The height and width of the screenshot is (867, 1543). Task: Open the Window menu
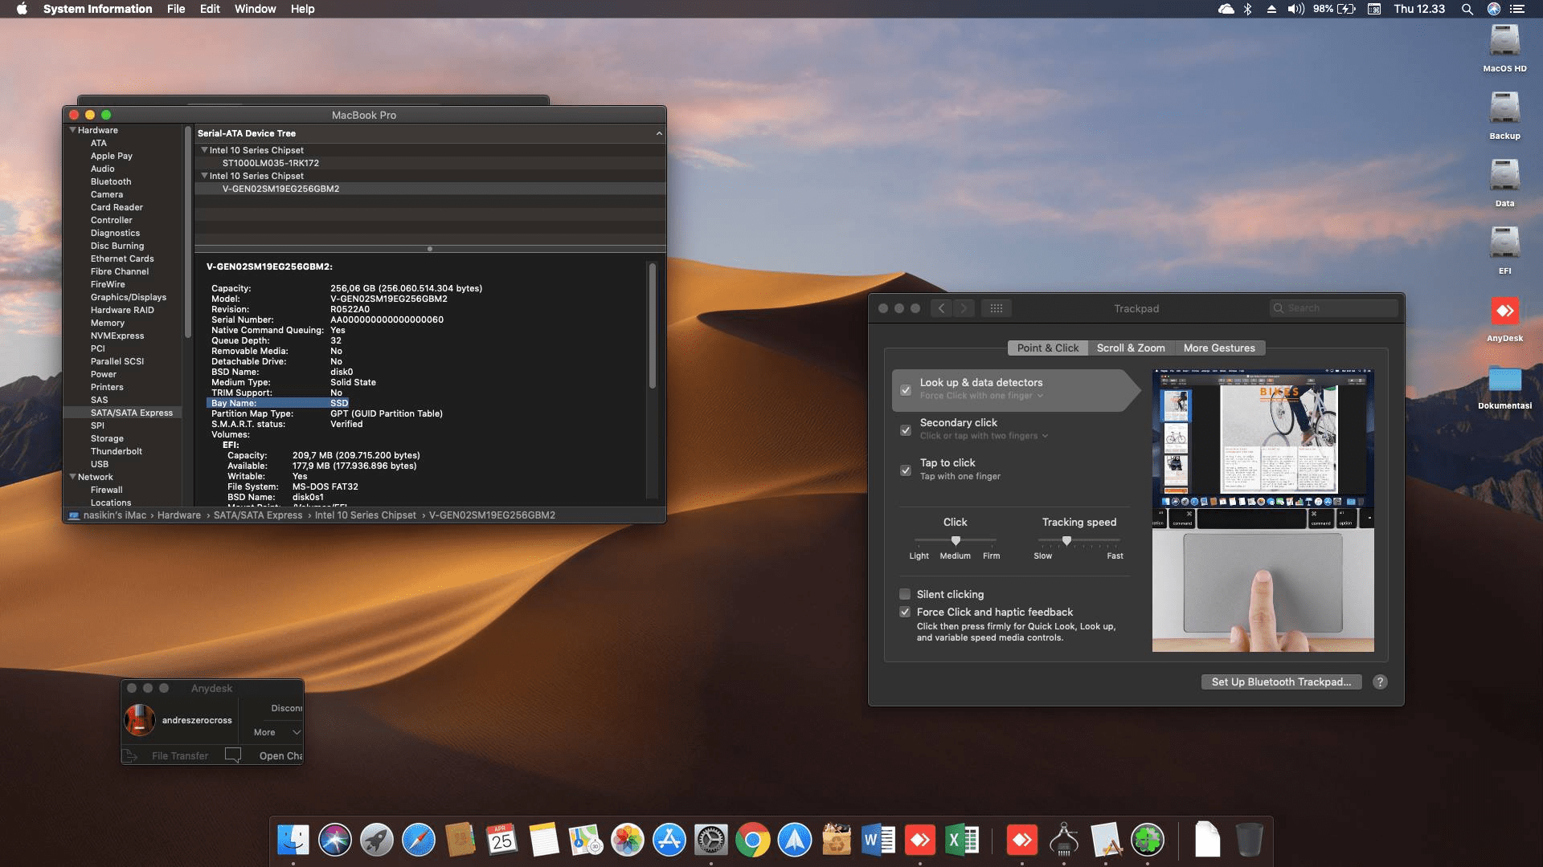click(x=255, y=9)
